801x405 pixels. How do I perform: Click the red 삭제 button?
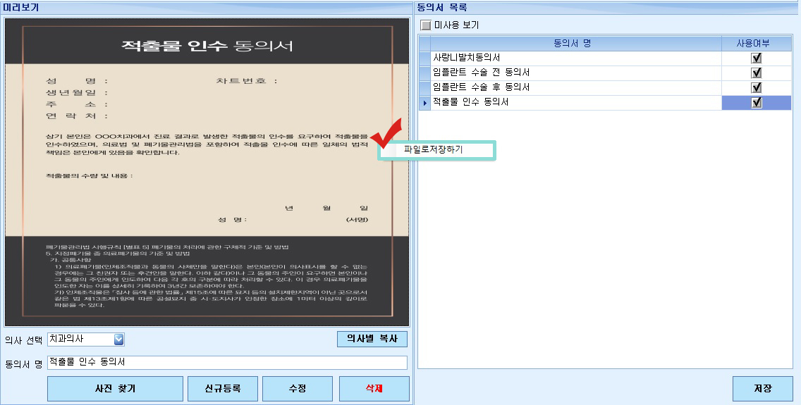coord(374,389)
